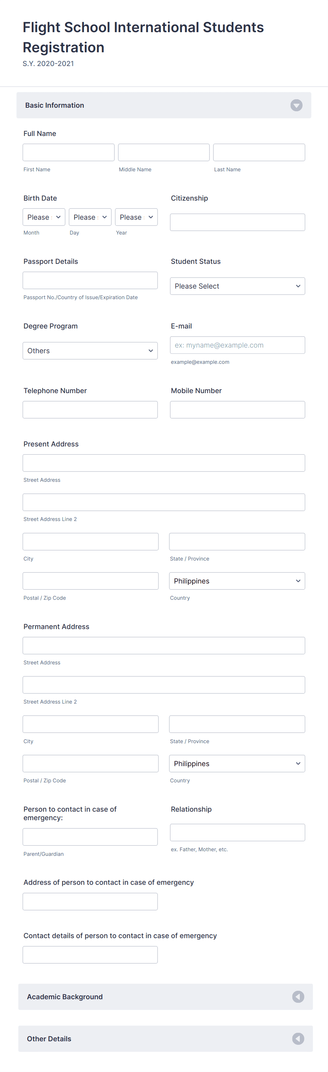Click the Academic Background section header

pyautogui.click(x=65, y=997)
